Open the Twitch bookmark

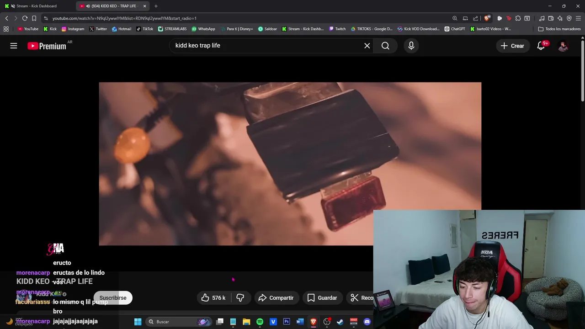coord(337,29)
